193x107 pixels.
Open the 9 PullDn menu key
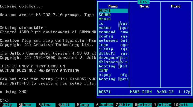pos(163,105)
